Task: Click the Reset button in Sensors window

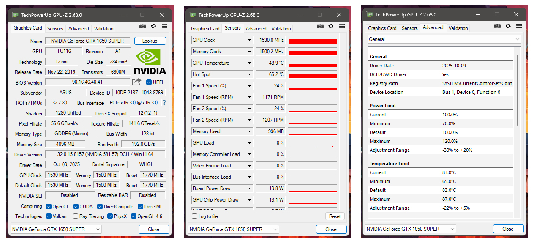Action: pyautogui.click(x=335, y=216)
